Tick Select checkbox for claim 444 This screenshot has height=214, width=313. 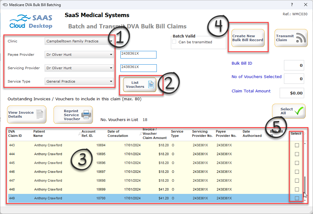point(297,154)
